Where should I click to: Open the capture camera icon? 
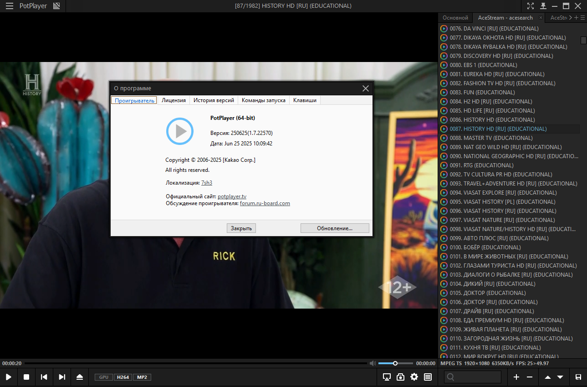coord(400,377)
